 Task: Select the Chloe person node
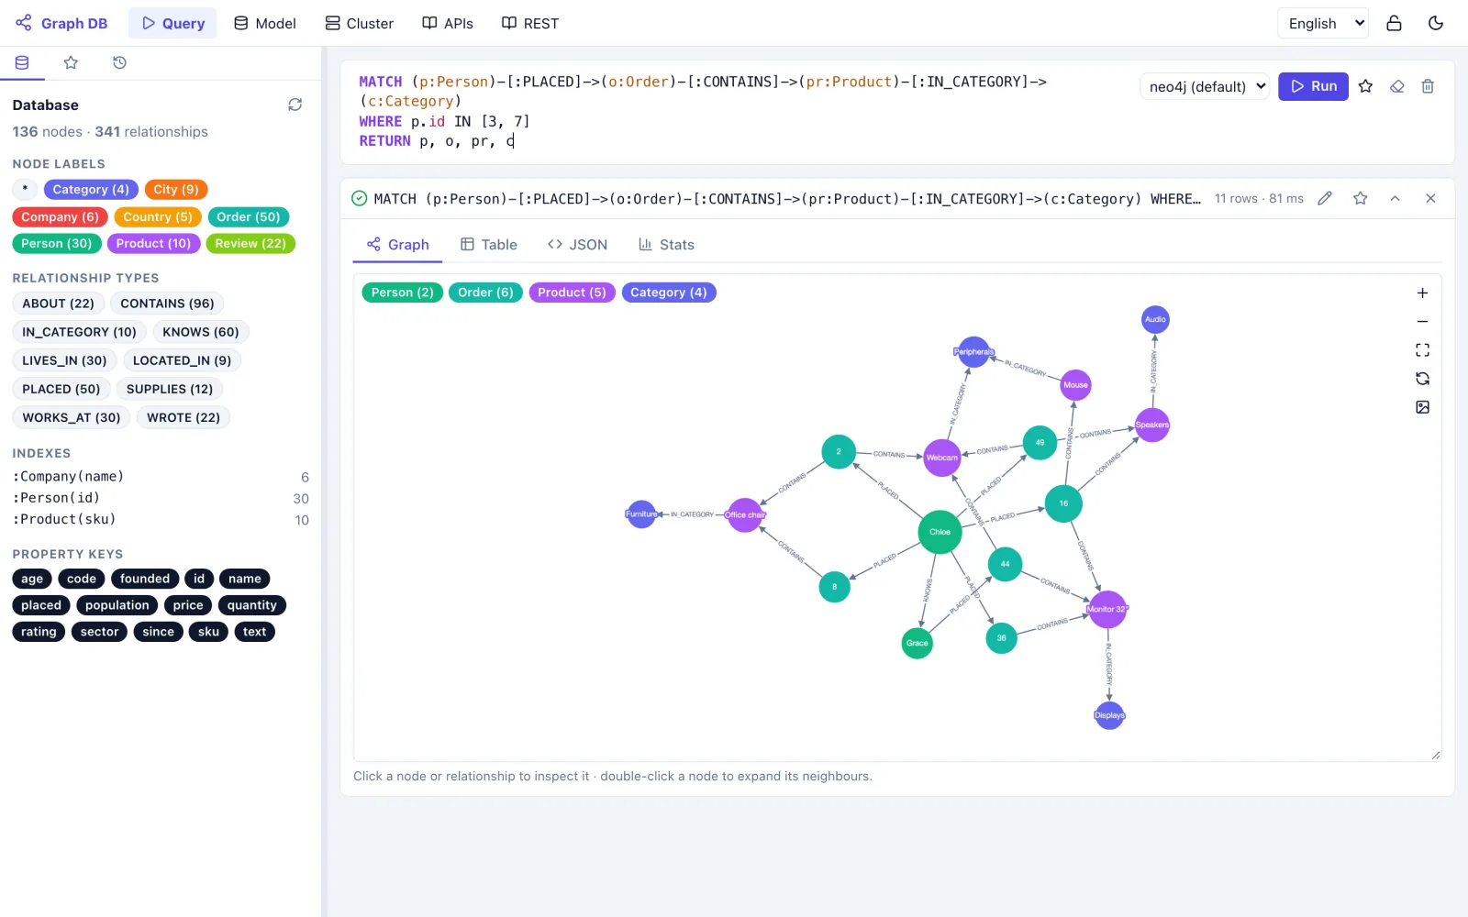point(940,532)
